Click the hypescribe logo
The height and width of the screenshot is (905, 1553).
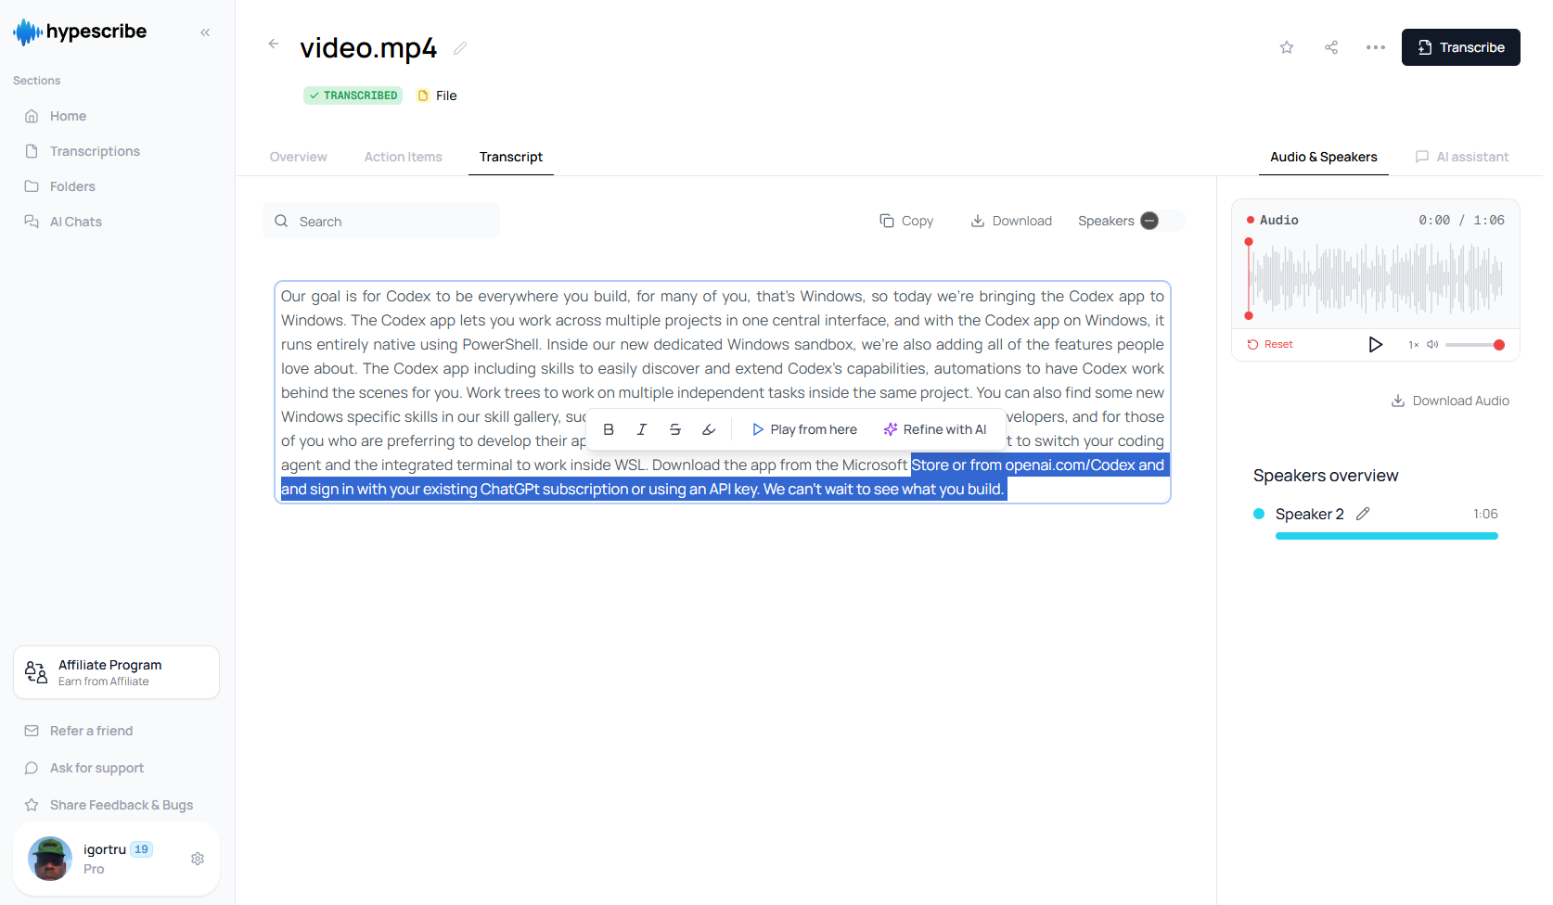point(80,32)
